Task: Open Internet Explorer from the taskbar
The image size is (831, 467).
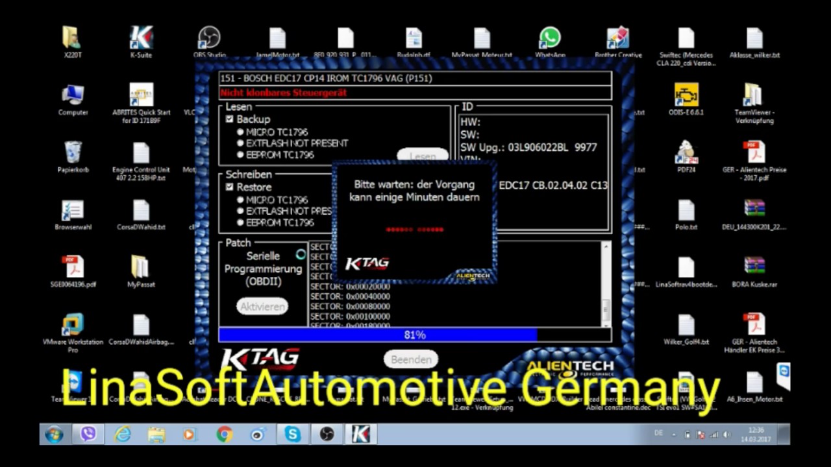Action: pyautogui.click(x=122, y=434)
